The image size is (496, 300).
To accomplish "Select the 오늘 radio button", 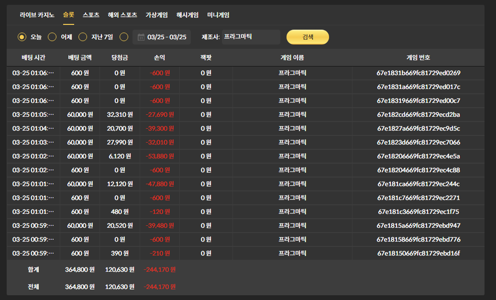I will coord(22,37).
